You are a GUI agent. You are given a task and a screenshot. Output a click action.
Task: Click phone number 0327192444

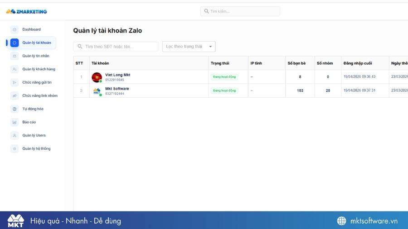(x=115, y=94)
